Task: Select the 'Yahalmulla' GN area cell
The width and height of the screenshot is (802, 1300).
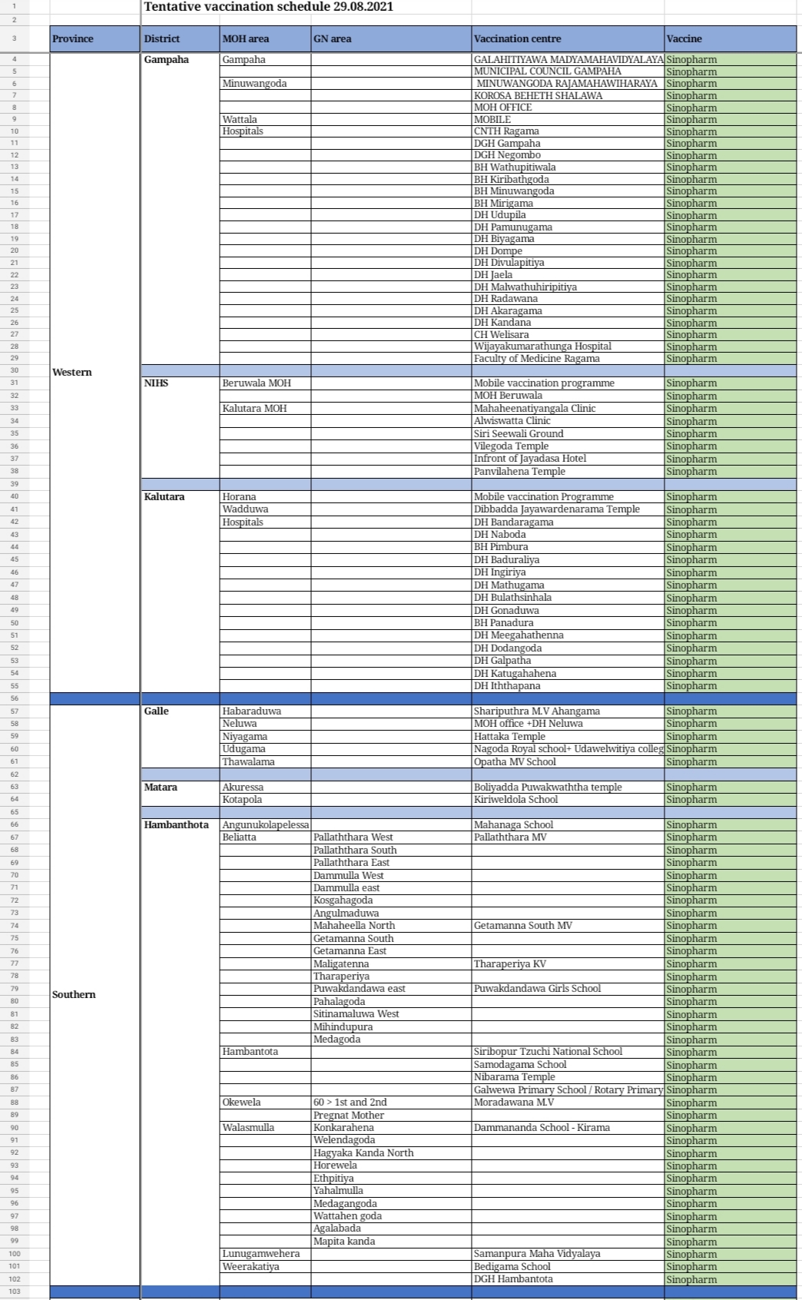Action: pyautogui.click(x=391, y=1191)
